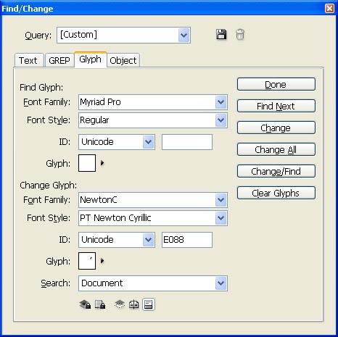This screenshot has width=338, height=337.
Task: Click the empty Find Glyph preview box
Action: [87, 163]
